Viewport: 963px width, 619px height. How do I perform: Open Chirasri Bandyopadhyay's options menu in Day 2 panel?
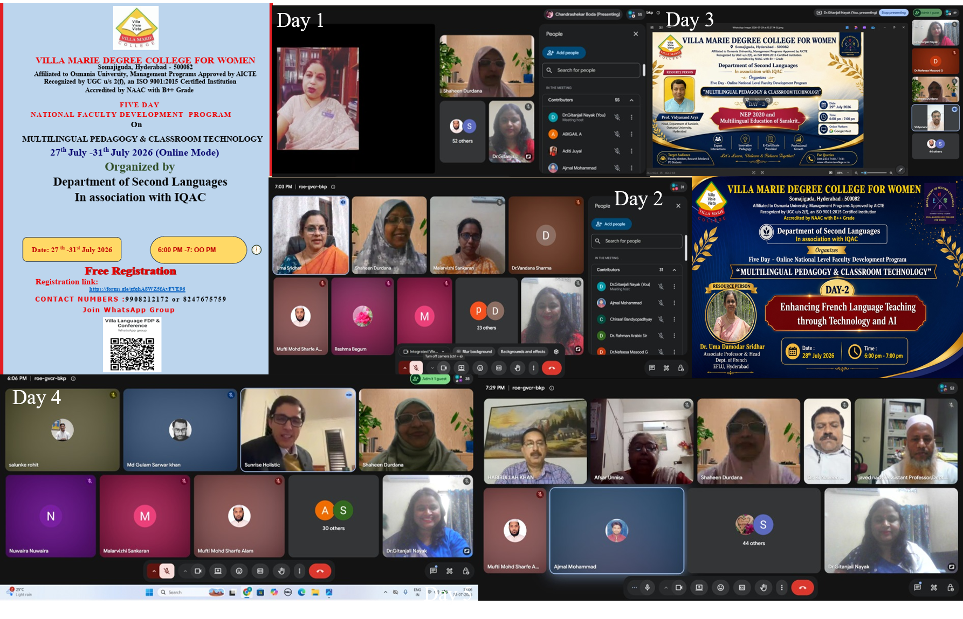click(x=674, y=319)
